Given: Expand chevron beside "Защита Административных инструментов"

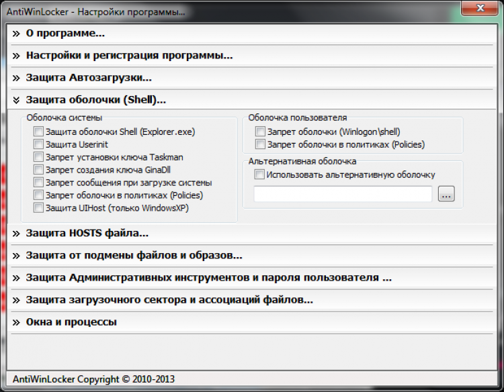Looking at the screenshot, I should 16,278.
